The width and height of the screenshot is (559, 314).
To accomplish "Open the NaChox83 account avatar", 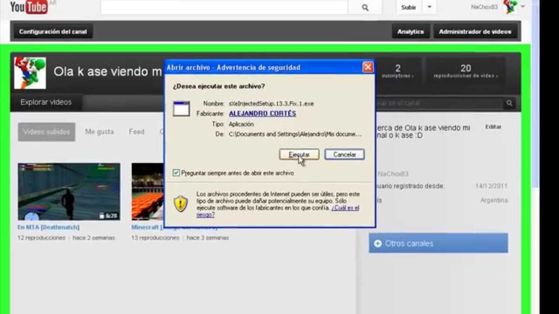I will (510, 7).
